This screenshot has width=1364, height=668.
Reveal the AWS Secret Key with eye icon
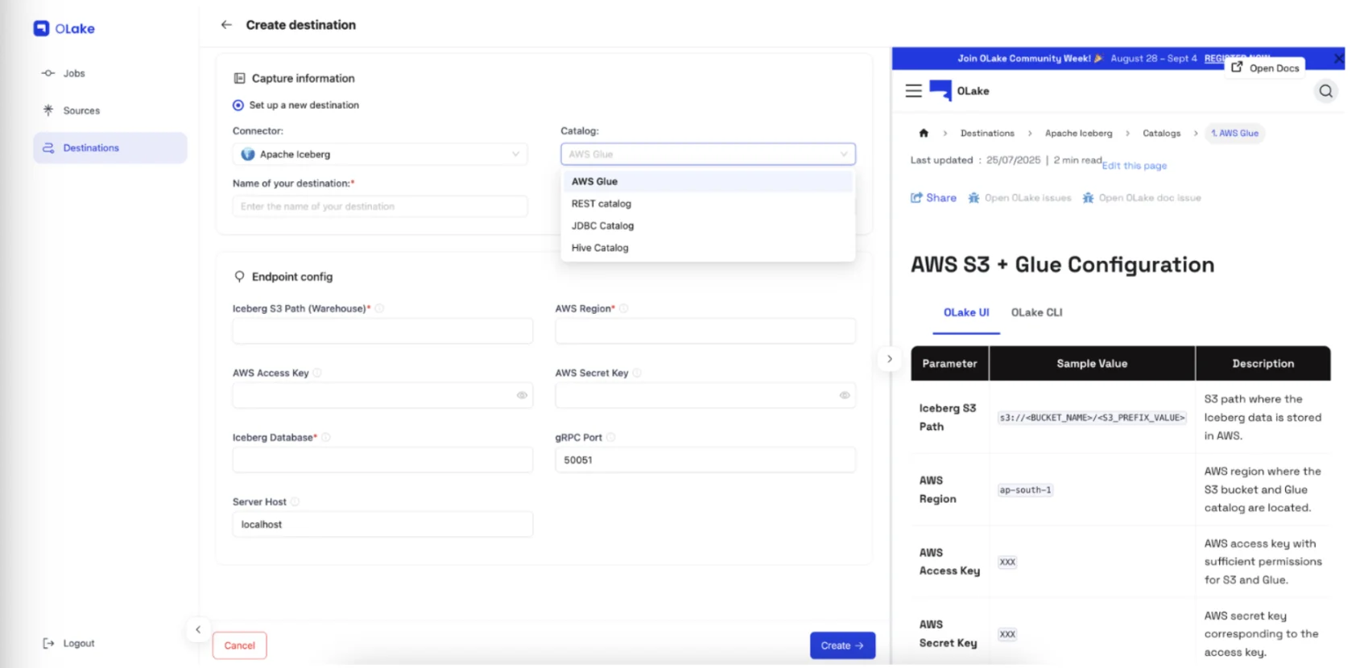click(845, 396)
